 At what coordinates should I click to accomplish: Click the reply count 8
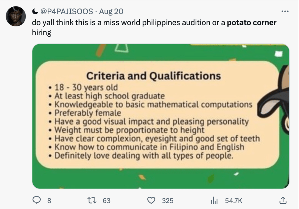pyautogui.click(x=49, y=201)
